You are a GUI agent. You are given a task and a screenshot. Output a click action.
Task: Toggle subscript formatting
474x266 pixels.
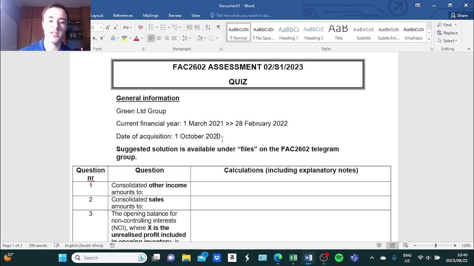pyautogui.click(x=94, y=38)
